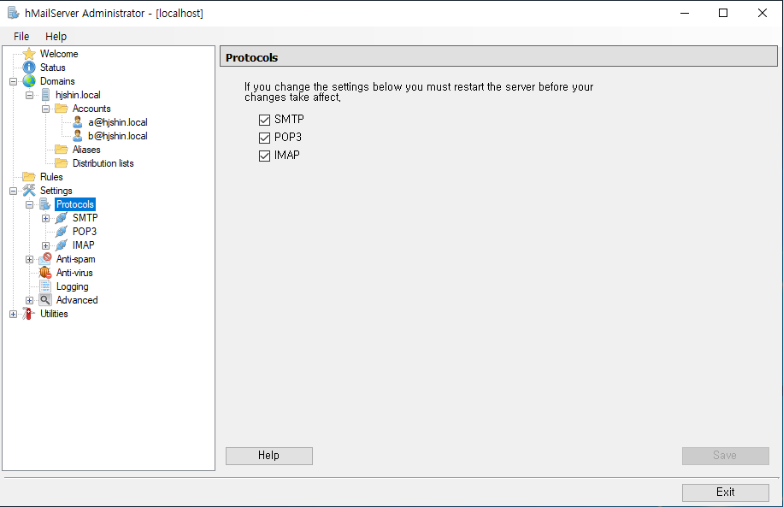Screen dimensions: 783x507
Task: Click the POP3 plug icon in tree
Action: click(62, 232)
